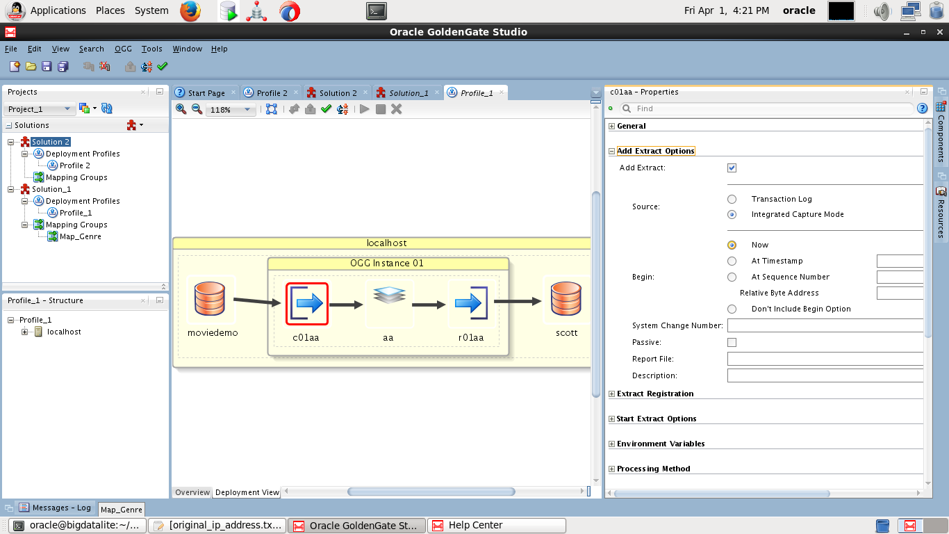Click the gray X delete icon in editor toolbar

[x=397, y=109]
